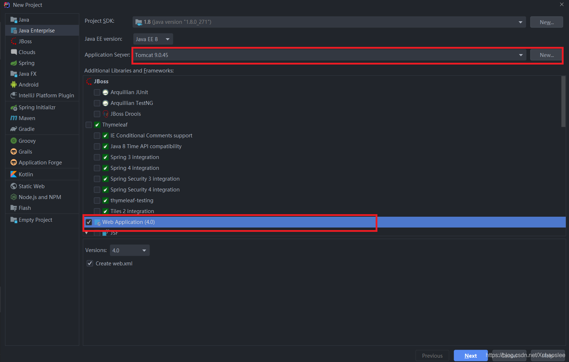Uncheck Web Application (4.0) checkbox

click(89, 222)
